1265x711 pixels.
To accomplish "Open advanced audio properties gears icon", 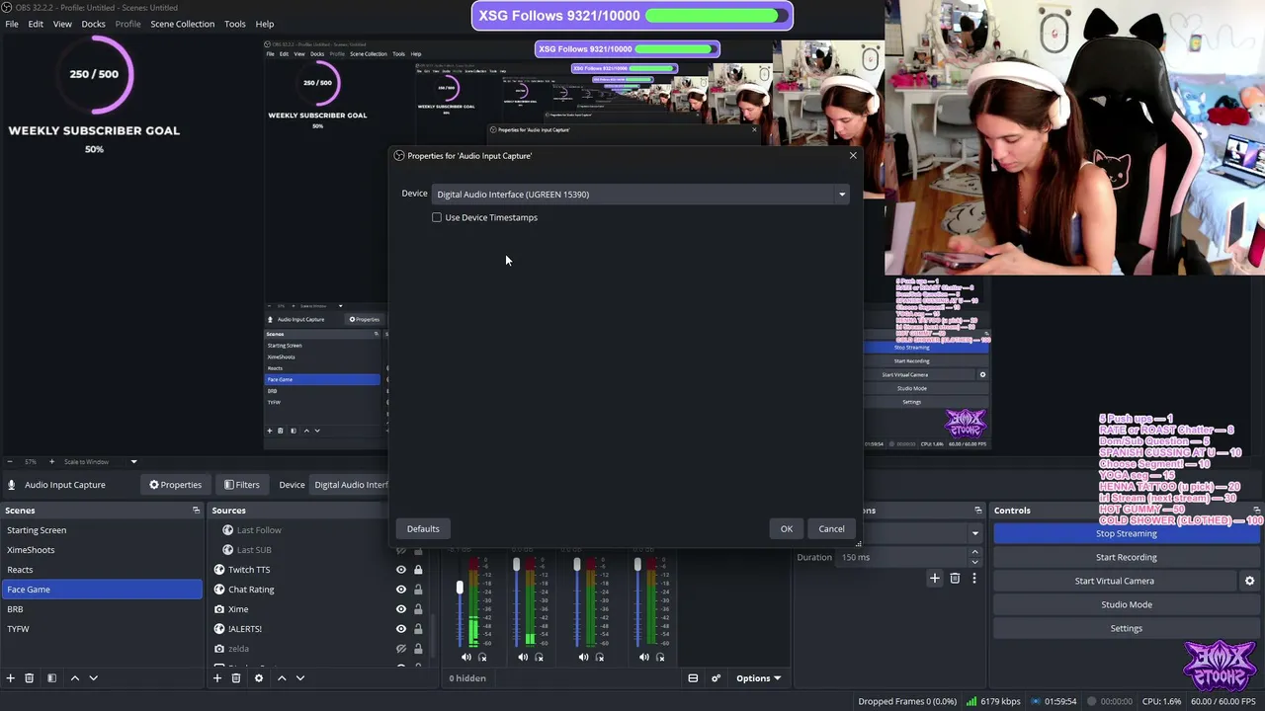I will pos(716,678).
